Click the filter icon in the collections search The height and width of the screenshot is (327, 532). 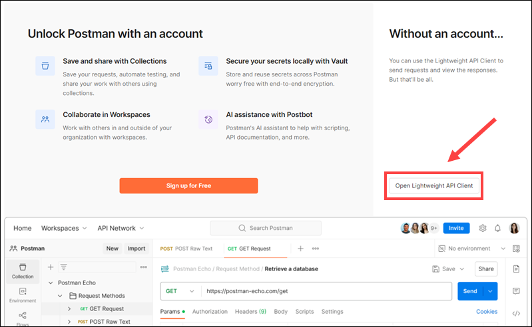point(64,267)
